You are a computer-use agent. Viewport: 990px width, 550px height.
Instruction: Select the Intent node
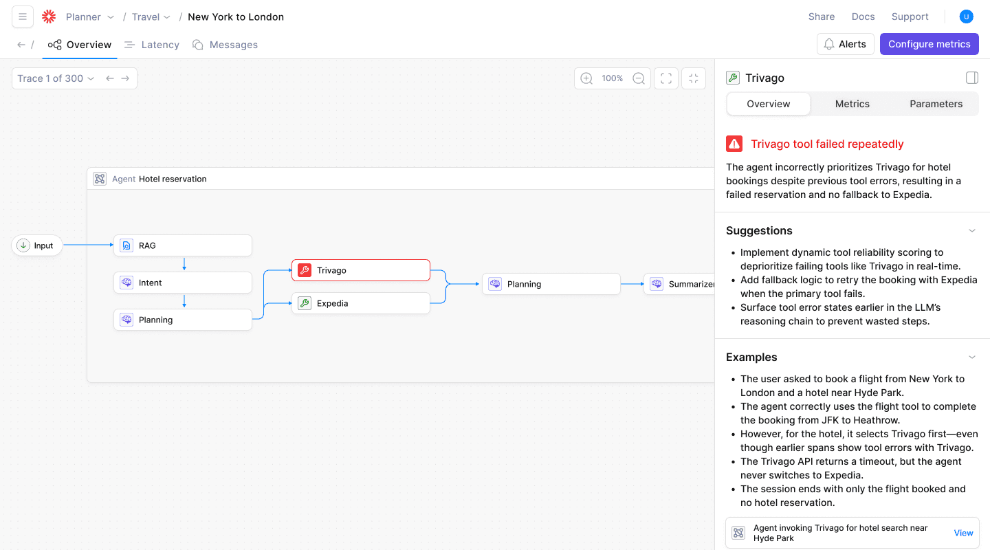coord(183,283)
